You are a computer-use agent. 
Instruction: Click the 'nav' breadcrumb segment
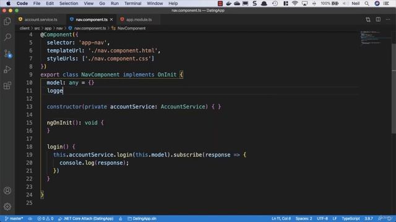click(x=59, y=28)
